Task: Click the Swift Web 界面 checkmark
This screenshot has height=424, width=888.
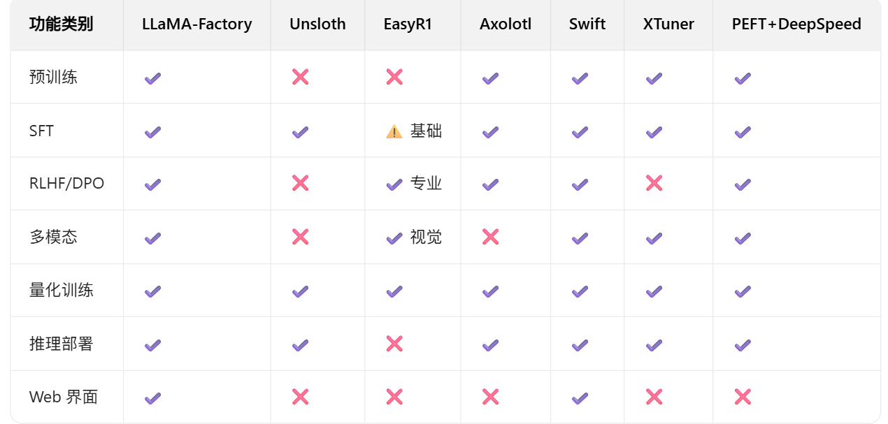Action: click(x=580, y=397)
